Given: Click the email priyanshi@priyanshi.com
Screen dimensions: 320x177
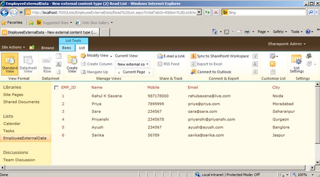Looking at the screenshot, I should click(212, 120).
